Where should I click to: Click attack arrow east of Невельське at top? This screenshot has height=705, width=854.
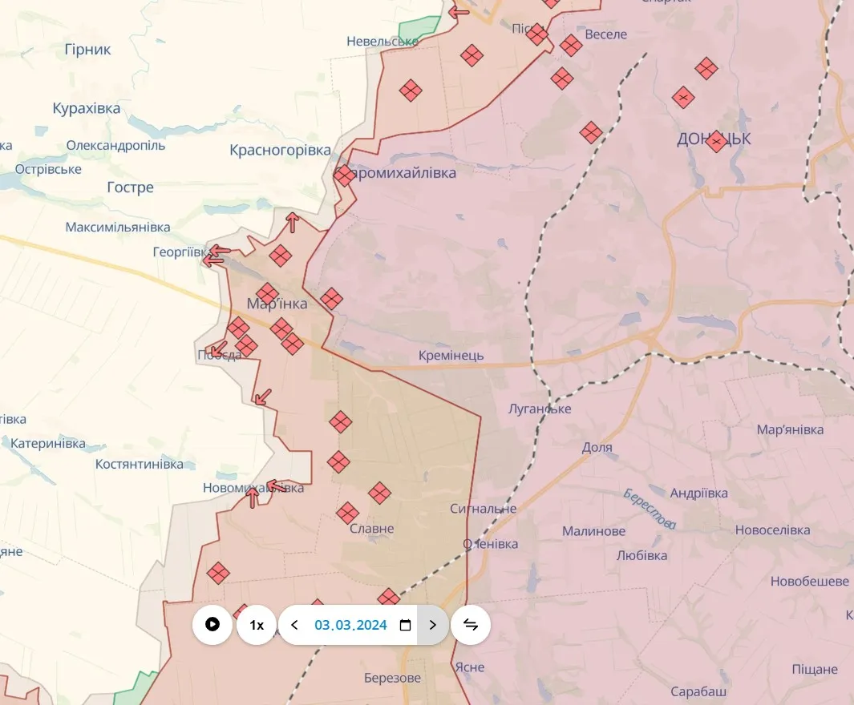tap(459, 11)
